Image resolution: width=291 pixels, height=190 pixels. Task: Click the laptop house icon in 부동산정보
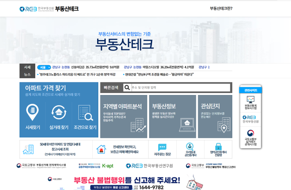(187, 125)
